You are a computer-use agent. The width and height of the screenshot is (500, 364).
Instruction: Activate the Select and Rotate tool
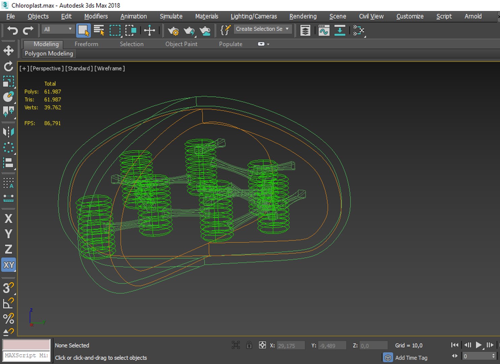(8, 66)
